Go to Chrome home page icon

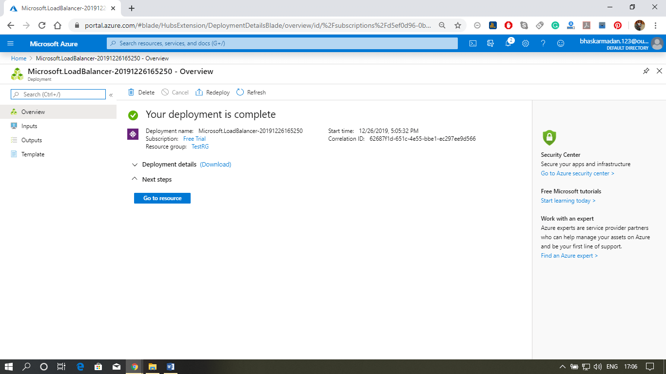click(x=58, y=25)
